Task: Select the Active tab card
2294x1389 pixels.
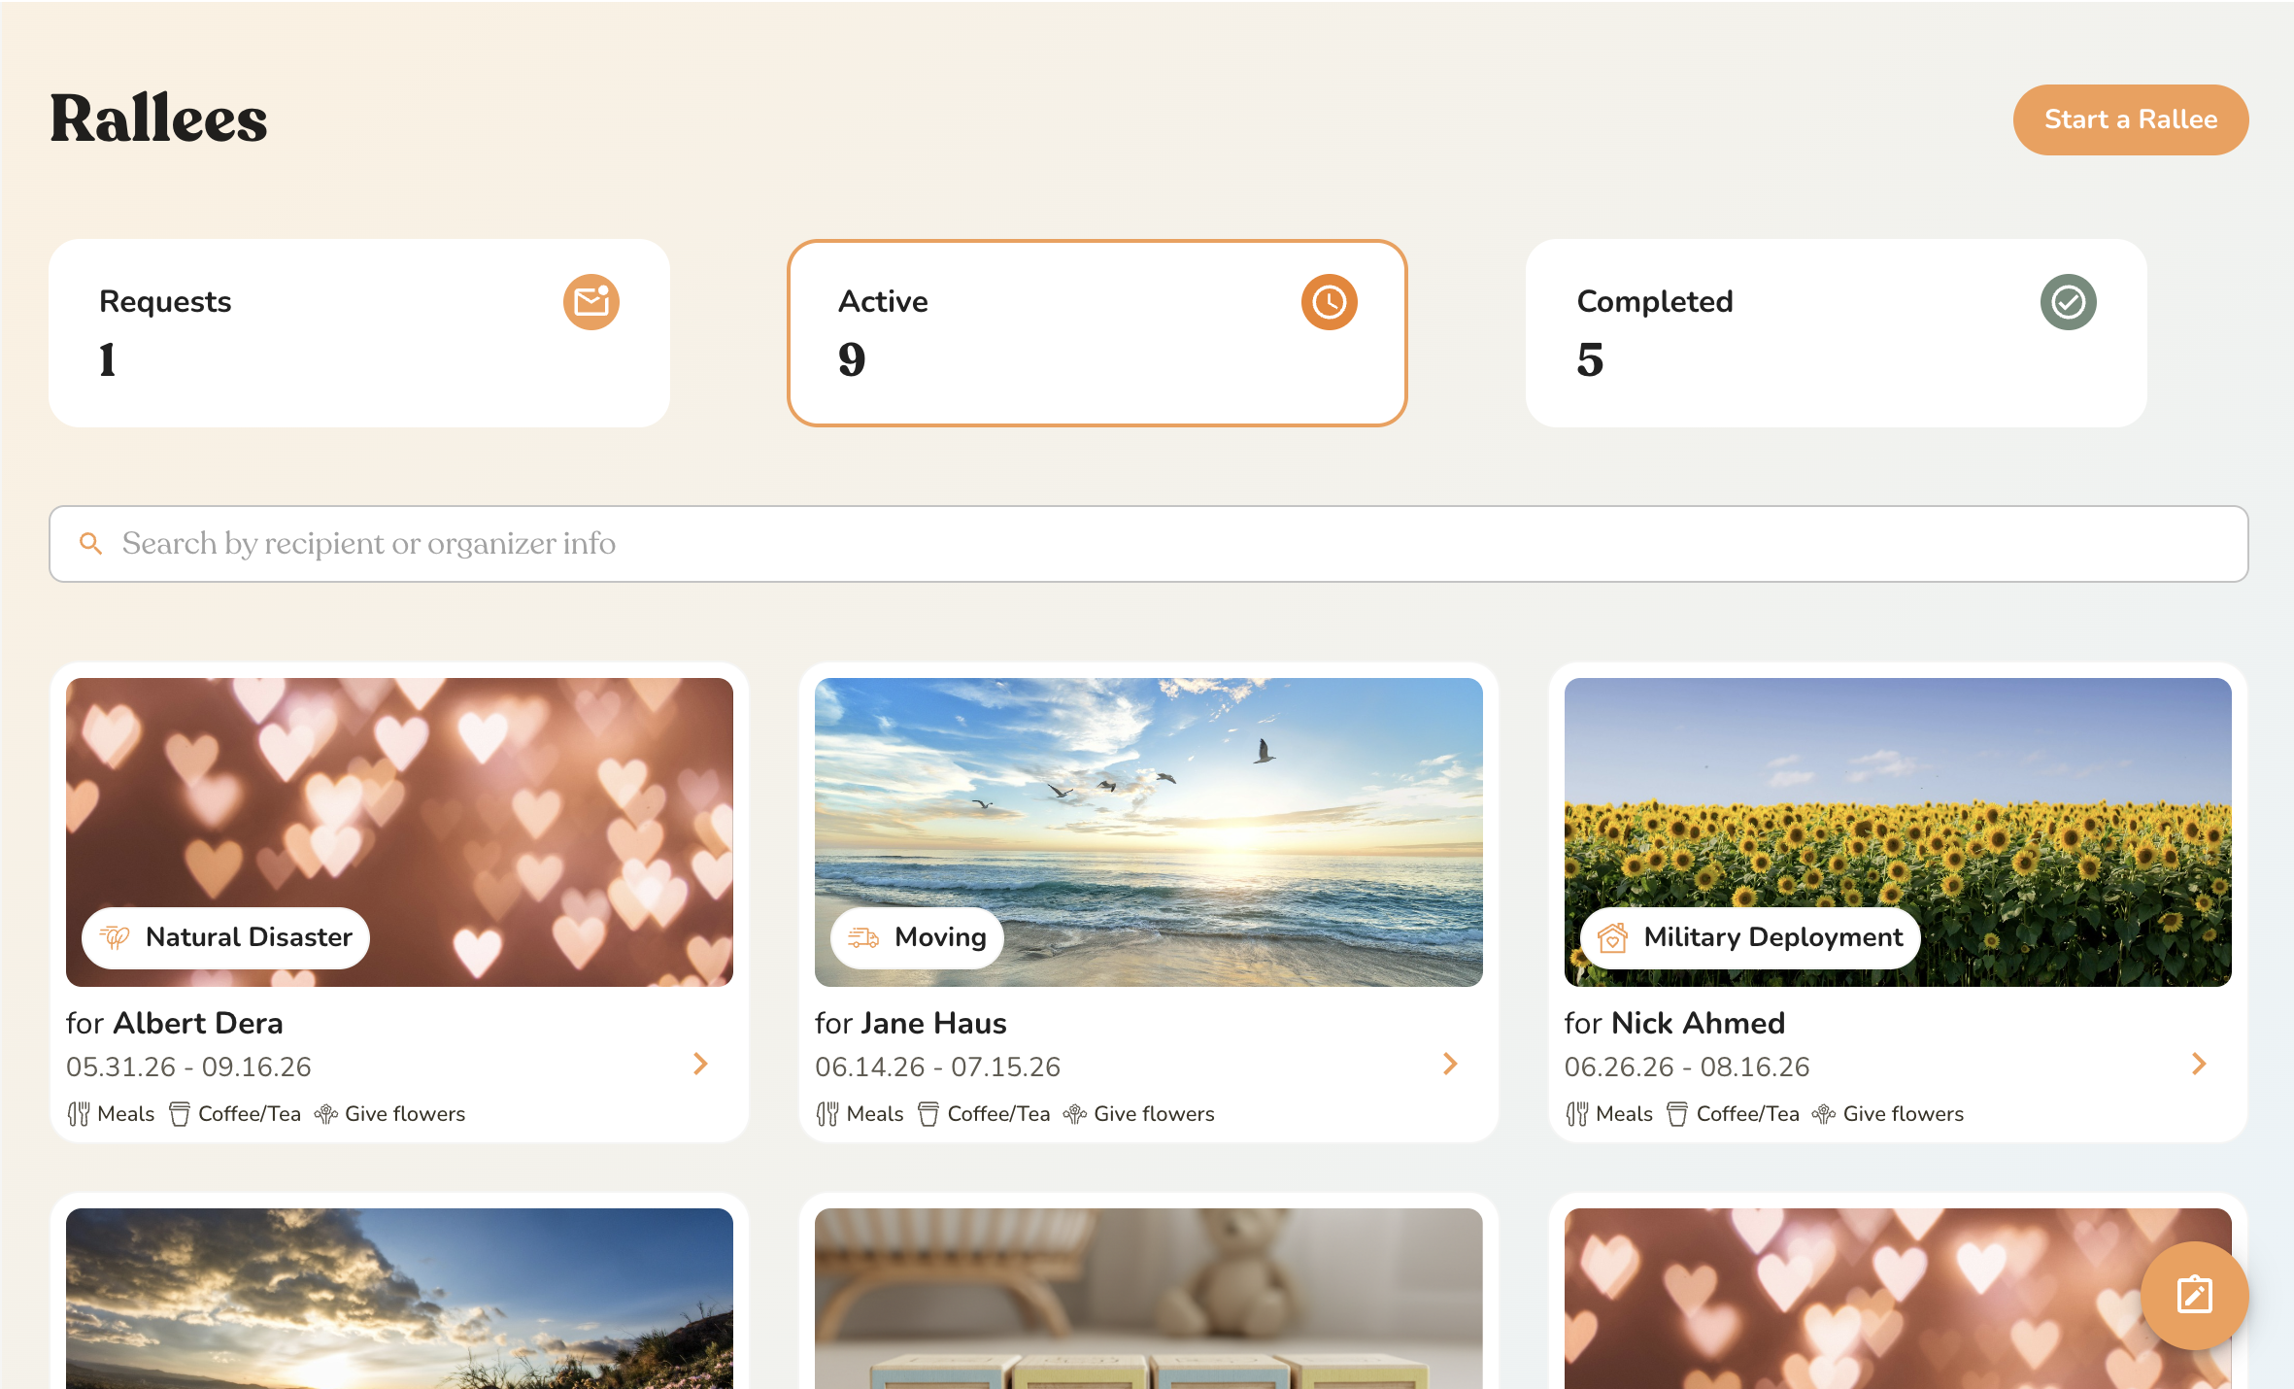Action: point(1097,333)
